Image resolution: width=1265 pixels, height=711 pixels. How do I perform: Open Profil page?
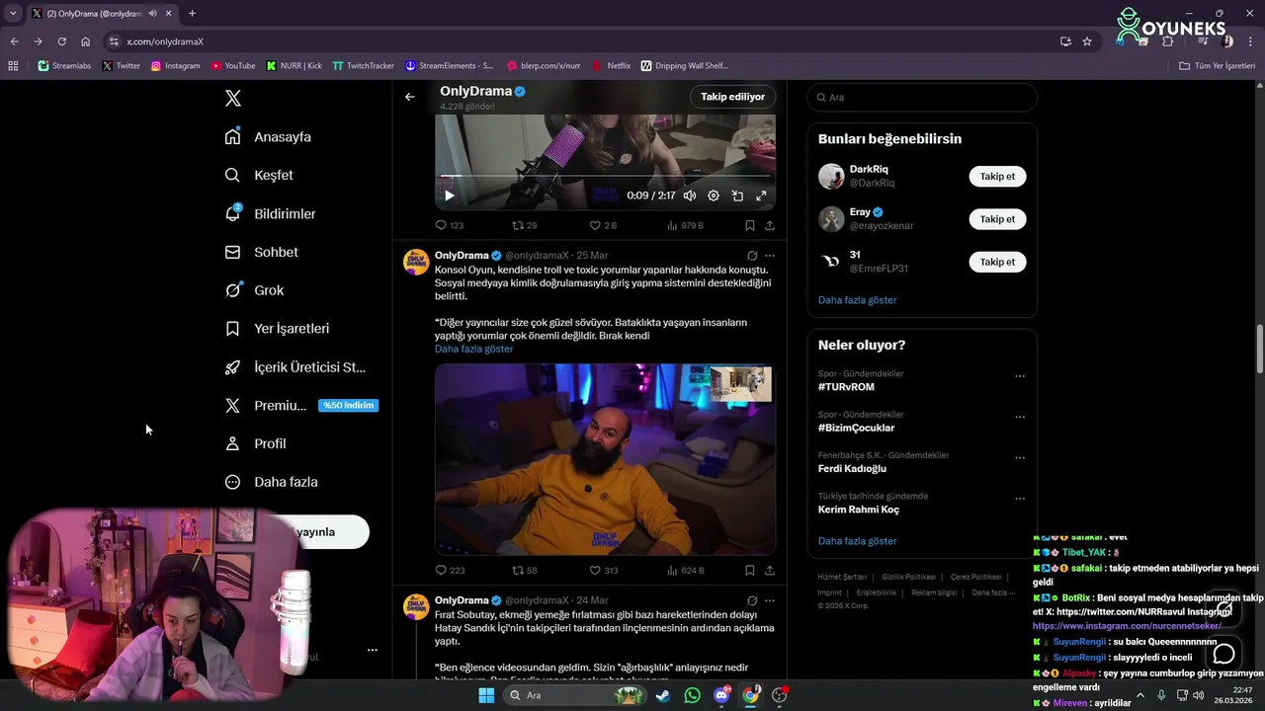(255, 443)
